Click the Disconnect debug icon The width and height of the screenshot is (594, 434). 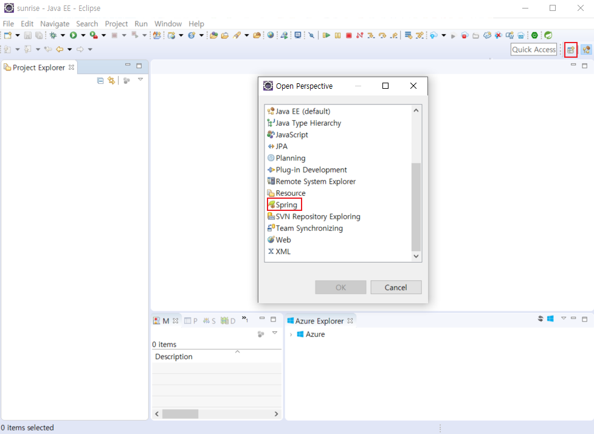pyautogui.click(x=359, y=35)
